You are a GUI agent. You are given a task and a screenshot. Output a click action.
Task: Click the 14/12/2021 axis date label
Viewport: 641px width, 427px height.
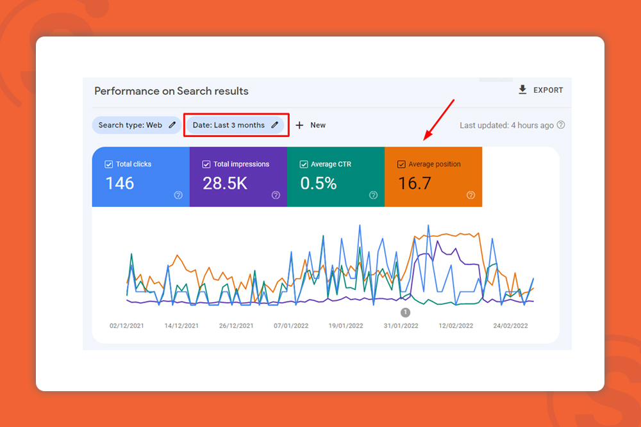181,326
